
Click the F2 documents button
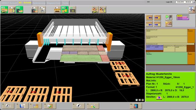point(22,106)
